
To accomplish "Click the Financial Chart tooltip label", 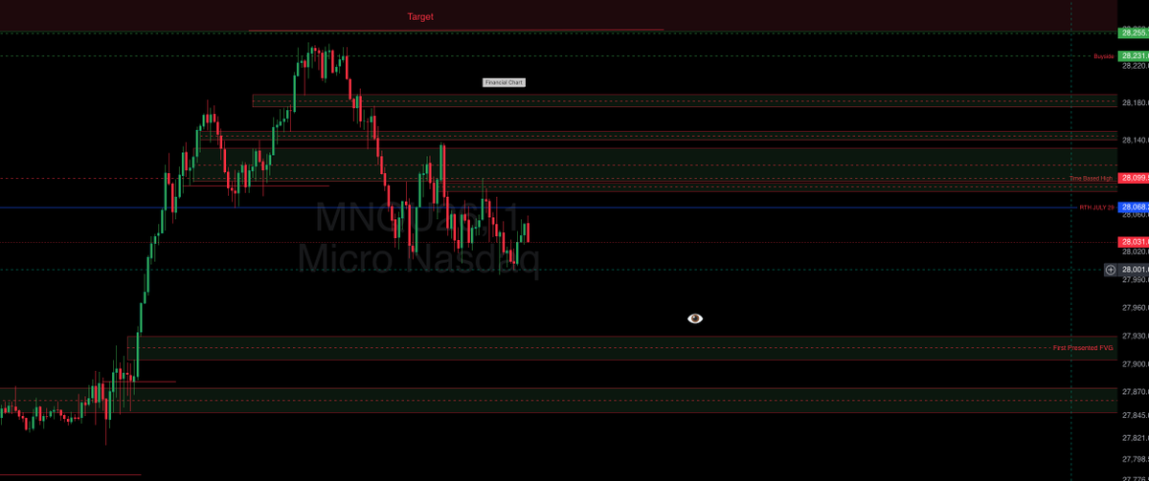I will (x=504, y=83).
